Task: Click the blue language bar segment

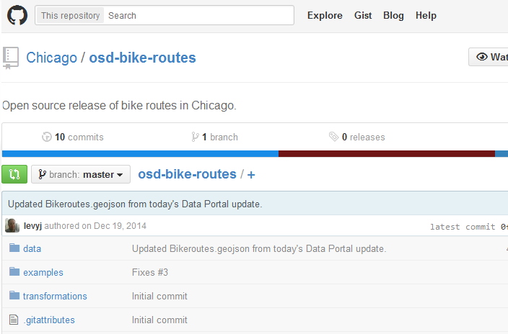Action: 140,153
